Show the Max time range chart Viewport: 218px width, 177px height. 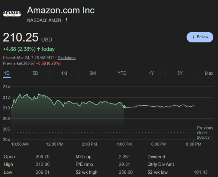click(209, 73)
